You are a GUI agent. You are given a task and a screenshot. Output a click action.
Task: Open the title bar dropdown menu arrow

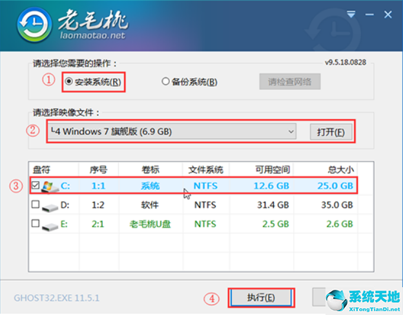(x=351, y=14)
